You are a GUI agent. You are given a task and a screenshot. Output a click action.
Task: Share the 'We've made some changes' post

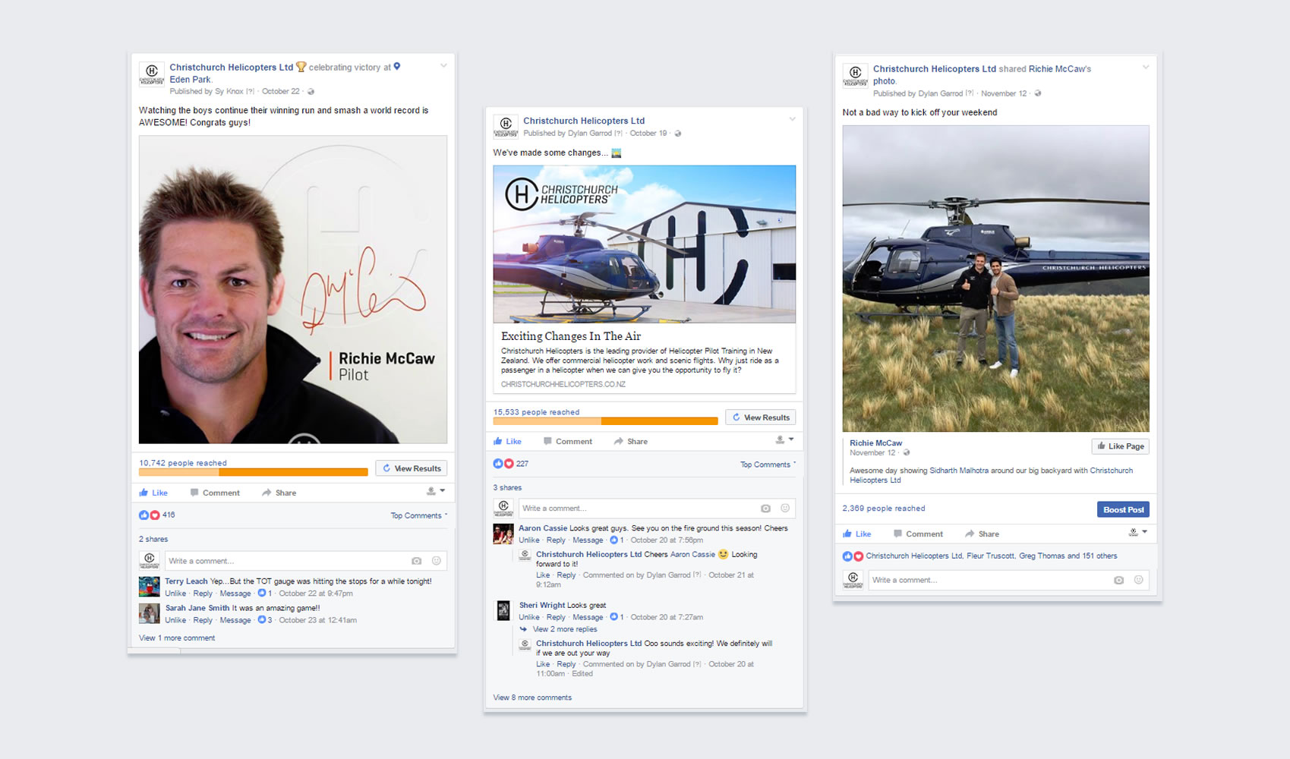click(x=631, y=441)
